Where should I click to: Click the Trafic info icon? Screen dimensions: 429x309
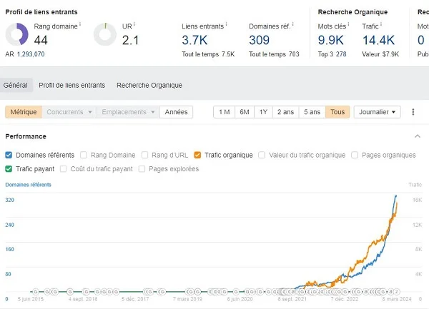[x=381, y=24]
